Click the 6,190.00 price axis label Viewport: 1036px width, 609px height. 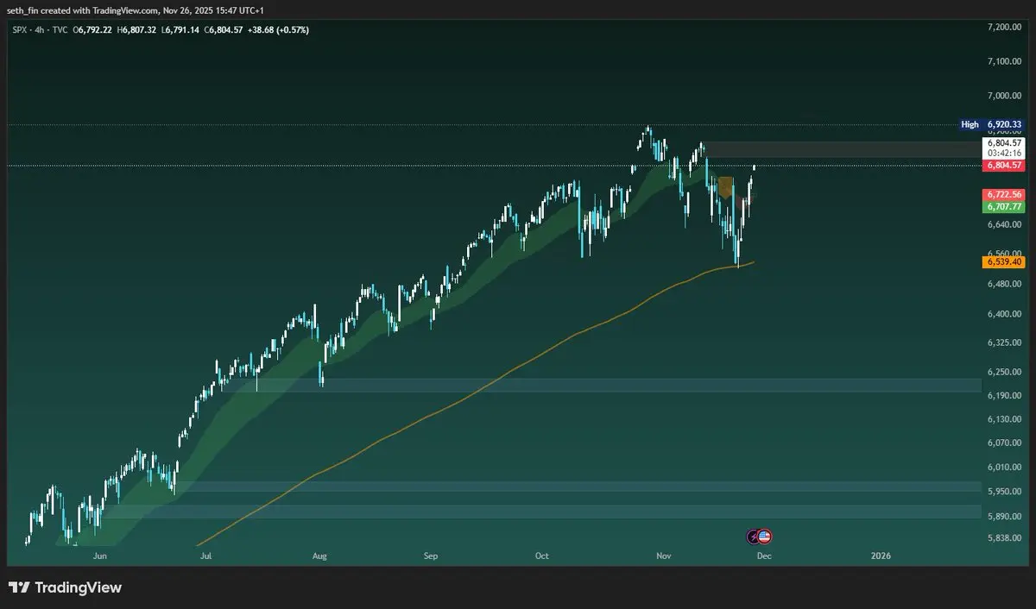click(x=1004, y=395)
